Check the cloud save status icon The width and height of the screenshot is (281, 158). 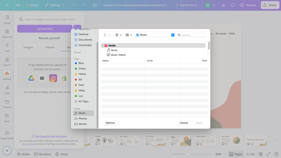point(95,5)
